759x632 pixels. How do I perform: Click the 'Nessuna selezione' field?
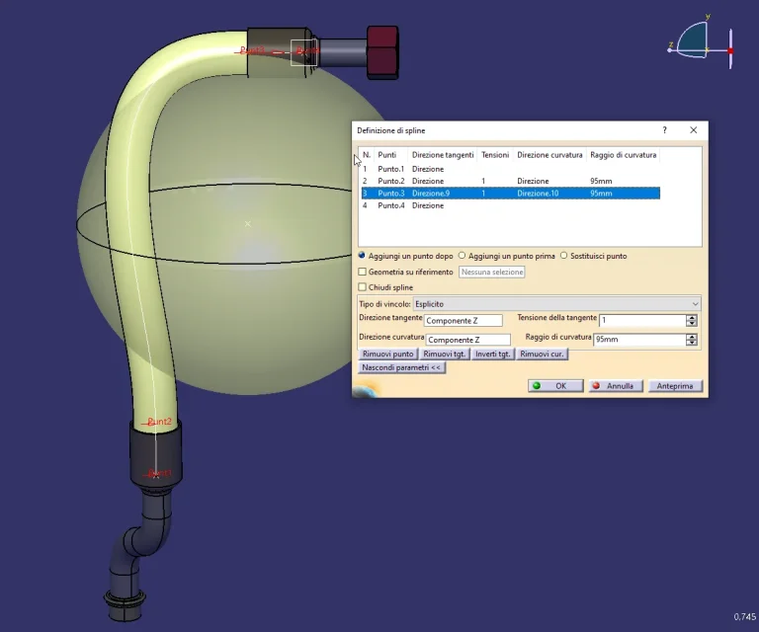pos(492,272)
